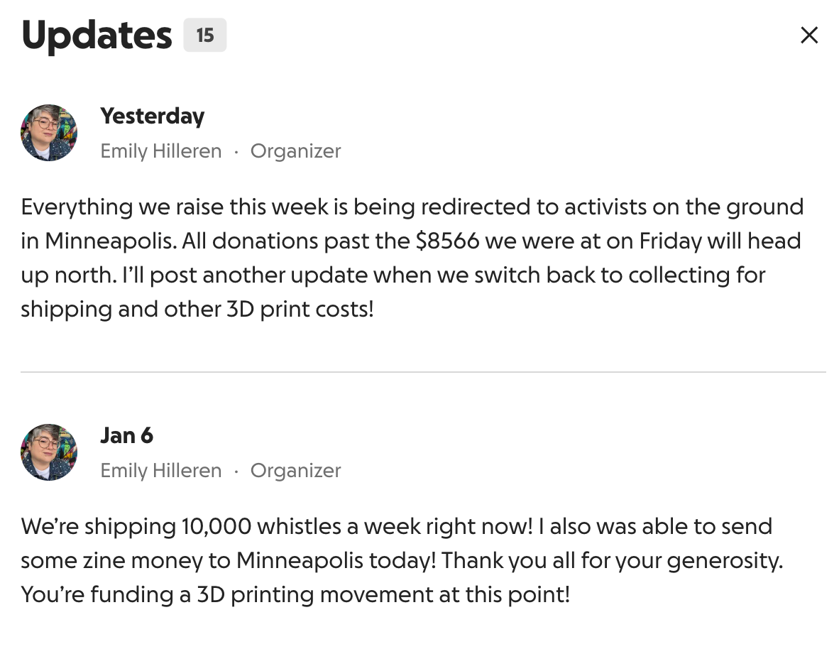Image resolution: width=839 pixels, height=649 pixels.
Task: Click the divider line between updates
Action: 423,371
